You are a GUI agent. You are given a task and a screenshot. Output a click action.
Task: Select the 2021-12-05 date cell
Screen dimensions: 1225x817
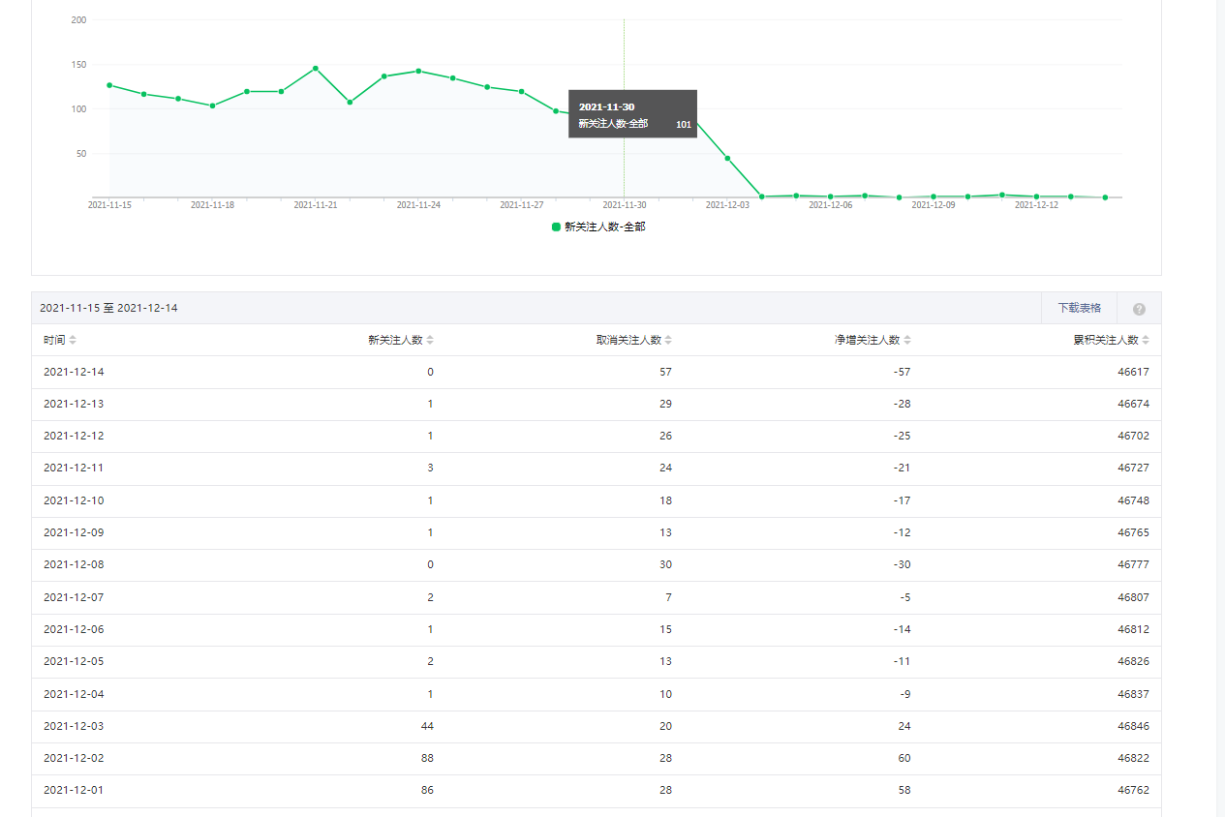74,661
